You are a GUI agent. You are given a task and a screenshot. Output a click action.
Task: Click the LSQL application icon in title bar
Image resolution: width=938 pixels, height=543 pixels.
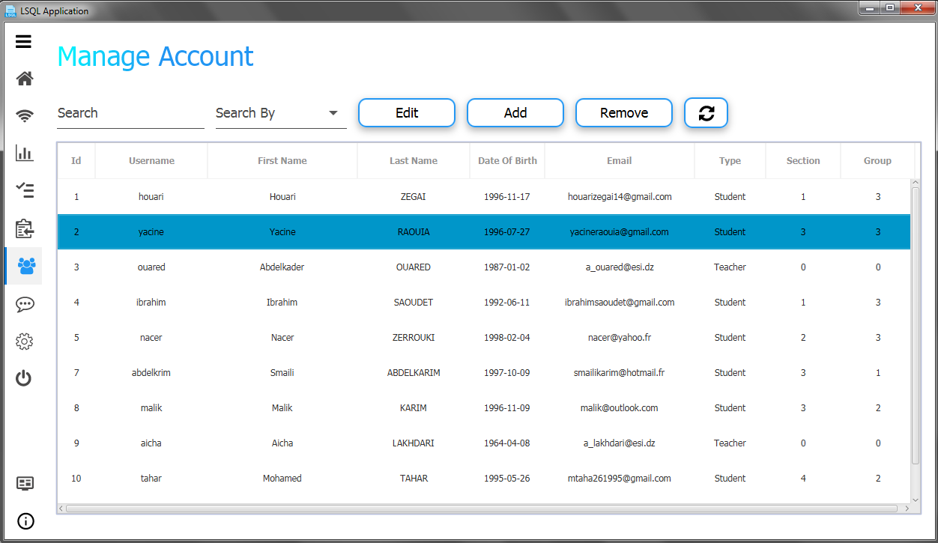[10, 11]
